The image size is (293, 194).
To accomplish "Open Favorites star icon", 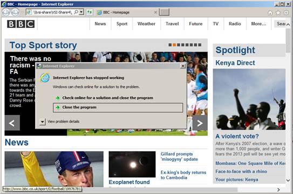I will point(278,13).
